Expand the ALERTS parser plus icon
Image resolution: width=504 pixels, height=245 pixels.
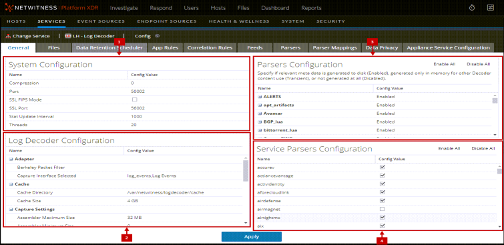[260, 97]
